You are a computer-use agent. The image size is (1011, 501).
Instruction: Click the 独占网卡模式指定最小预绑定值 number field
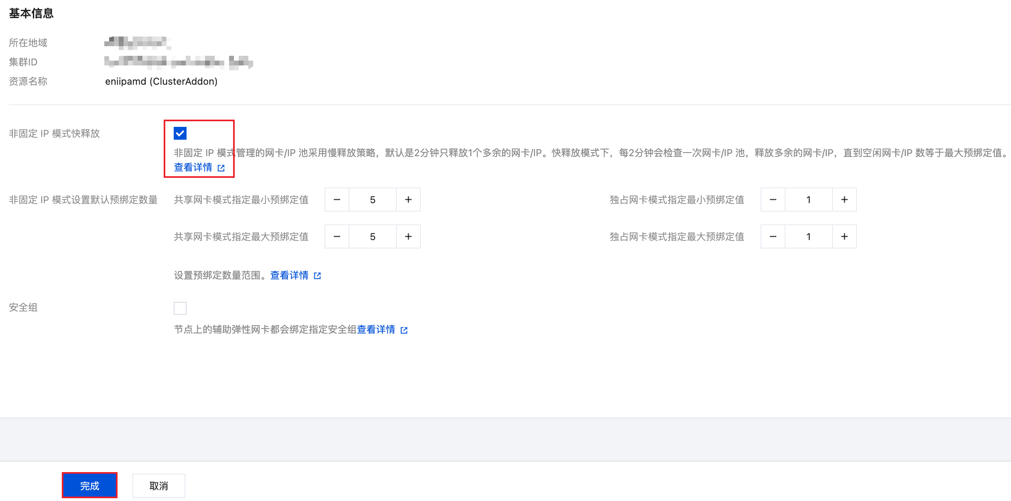point(809,200)
